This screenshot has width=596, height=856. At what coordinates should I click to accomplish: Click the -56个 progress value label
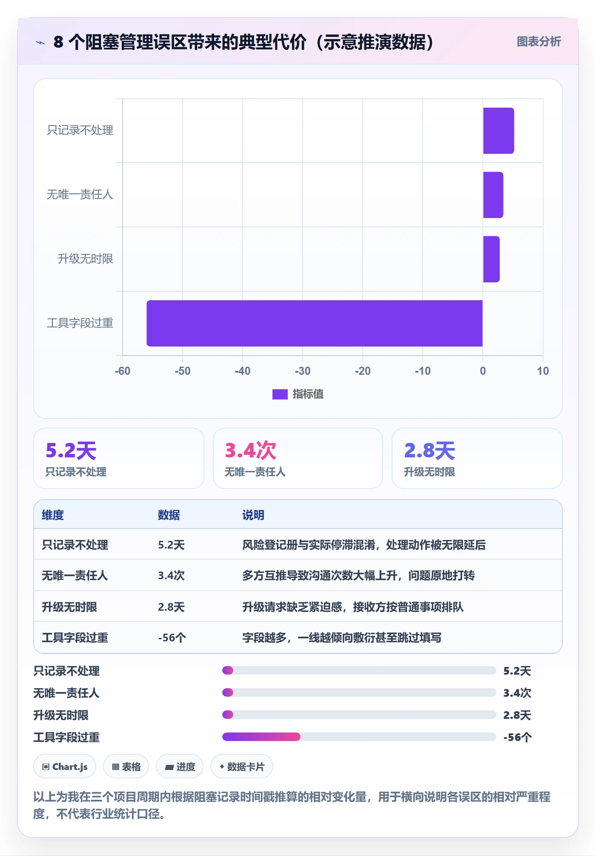click(518, 737)
